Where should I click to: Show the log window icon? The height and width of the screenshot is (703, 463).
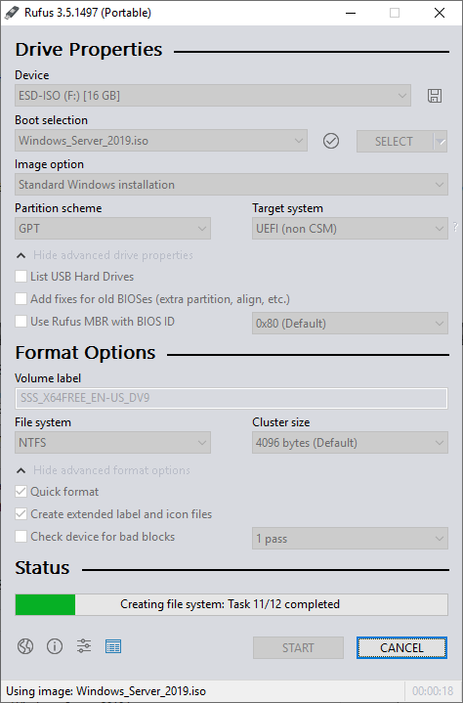tap(113, 646)
